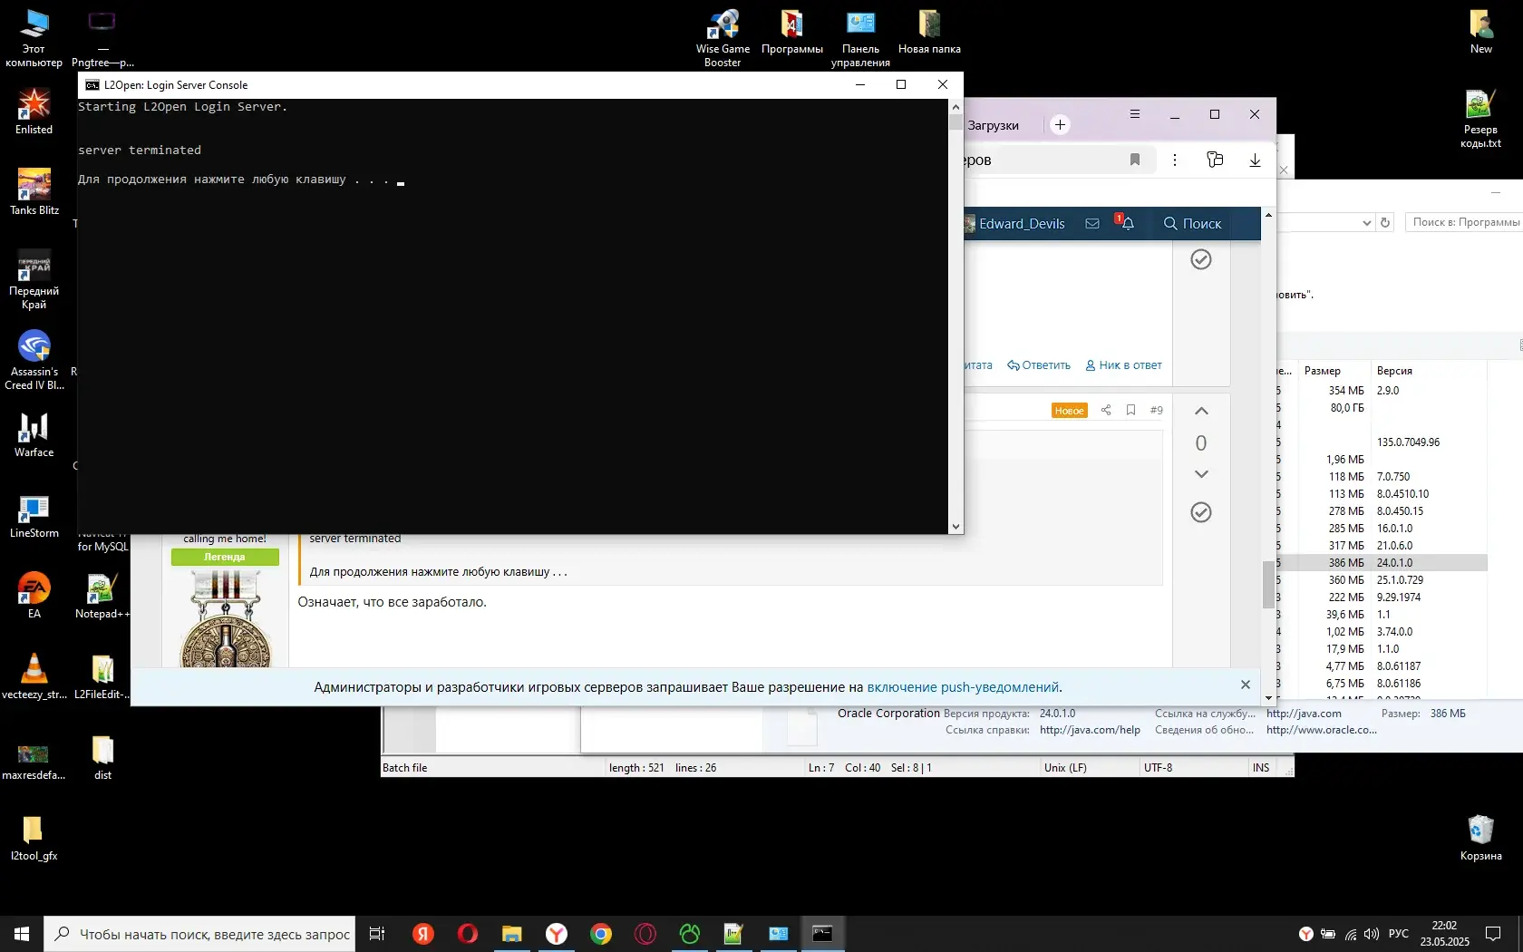Image resolution: width=1523 pixels, height=952 pixels.
Task: Open File Explorer from the taskbar
Action: tap(512, 934)
